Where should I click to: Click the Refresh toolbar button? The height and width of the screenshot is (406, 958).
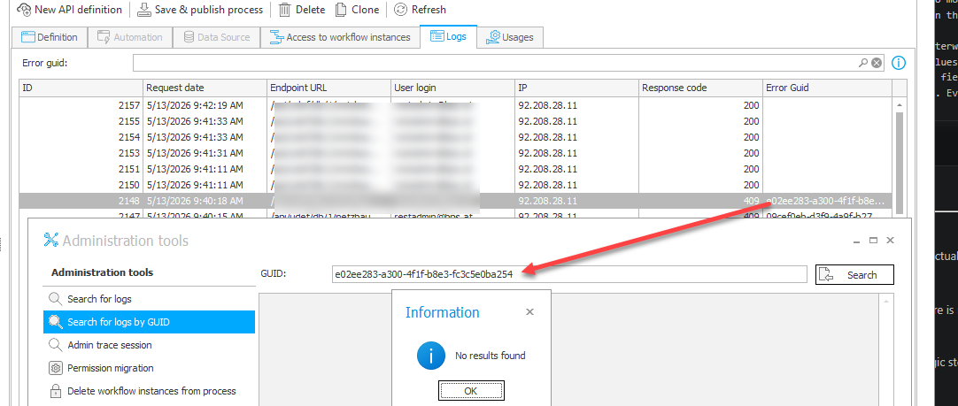coord(420,10)
